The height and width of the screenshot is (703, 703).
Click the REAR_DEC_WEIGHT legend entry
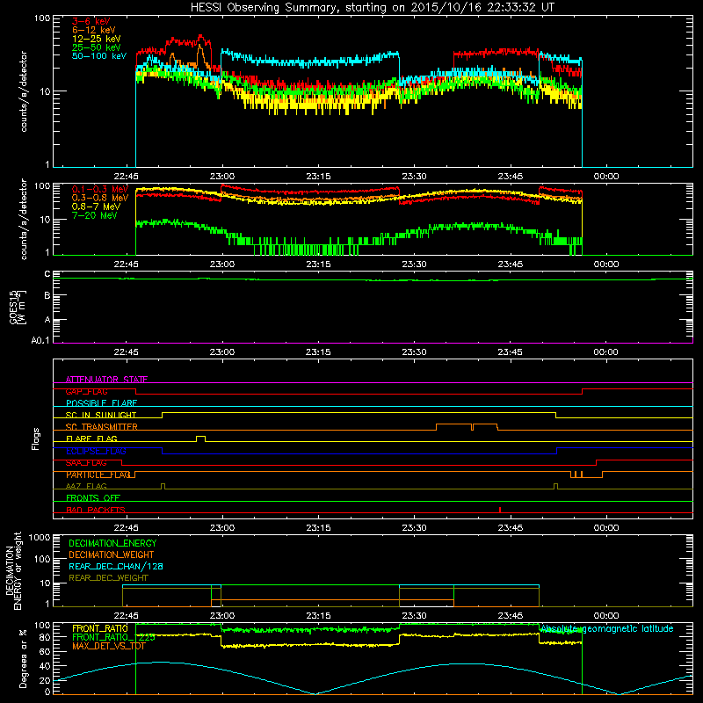click(x=108, y=578)
